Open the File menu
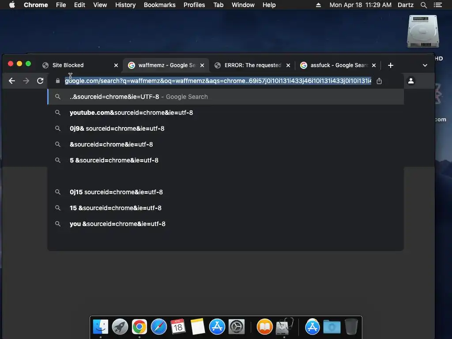 tap(61, 5)
